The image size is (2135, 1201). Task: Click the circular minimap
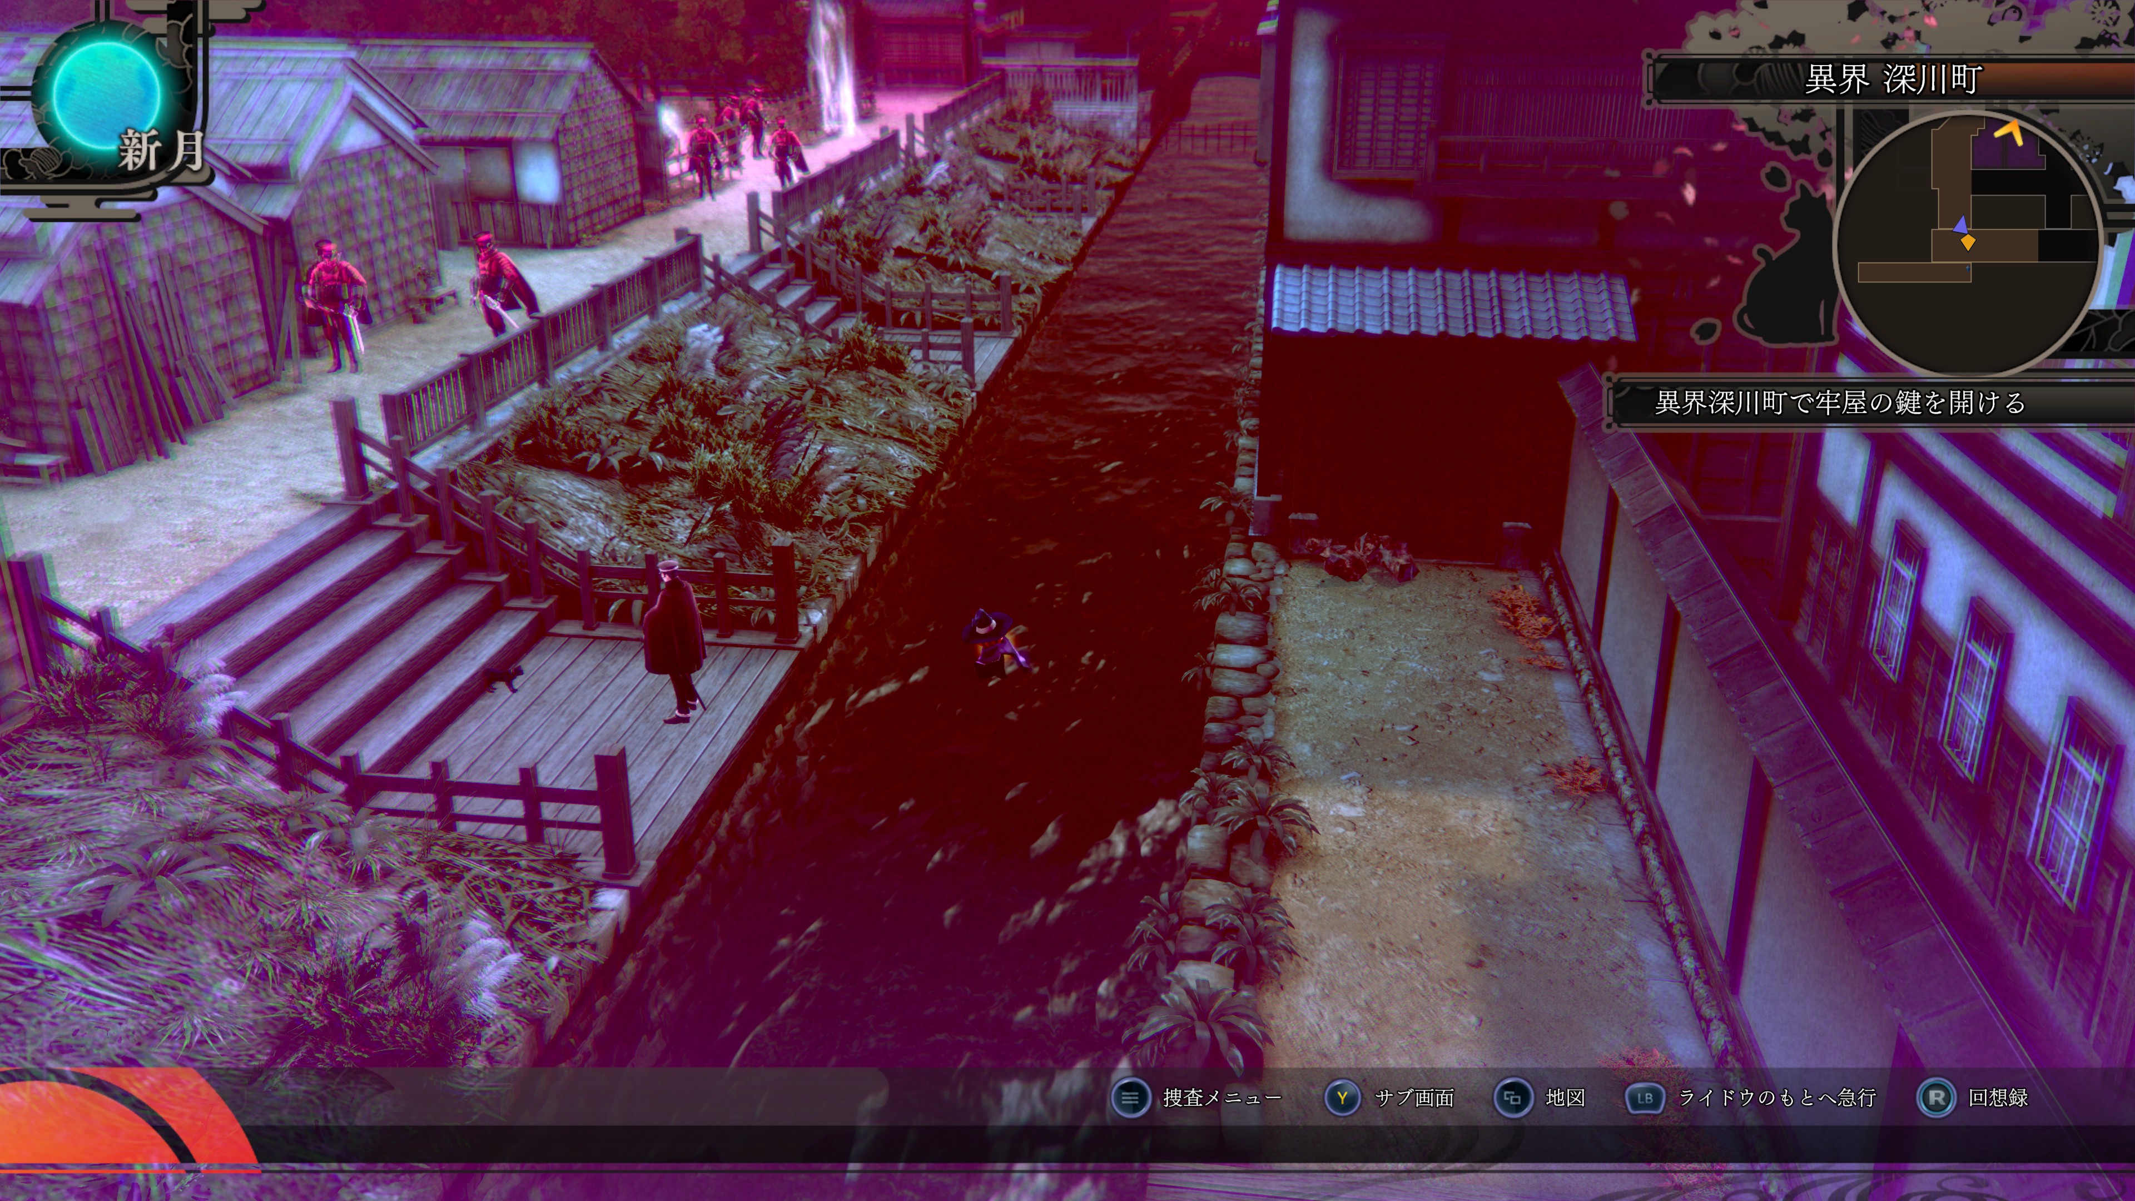coord(1969,243)
